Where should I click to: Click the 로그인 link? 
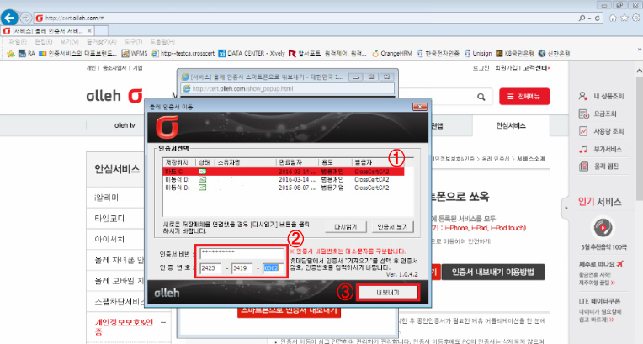click(x=481, y=68)
